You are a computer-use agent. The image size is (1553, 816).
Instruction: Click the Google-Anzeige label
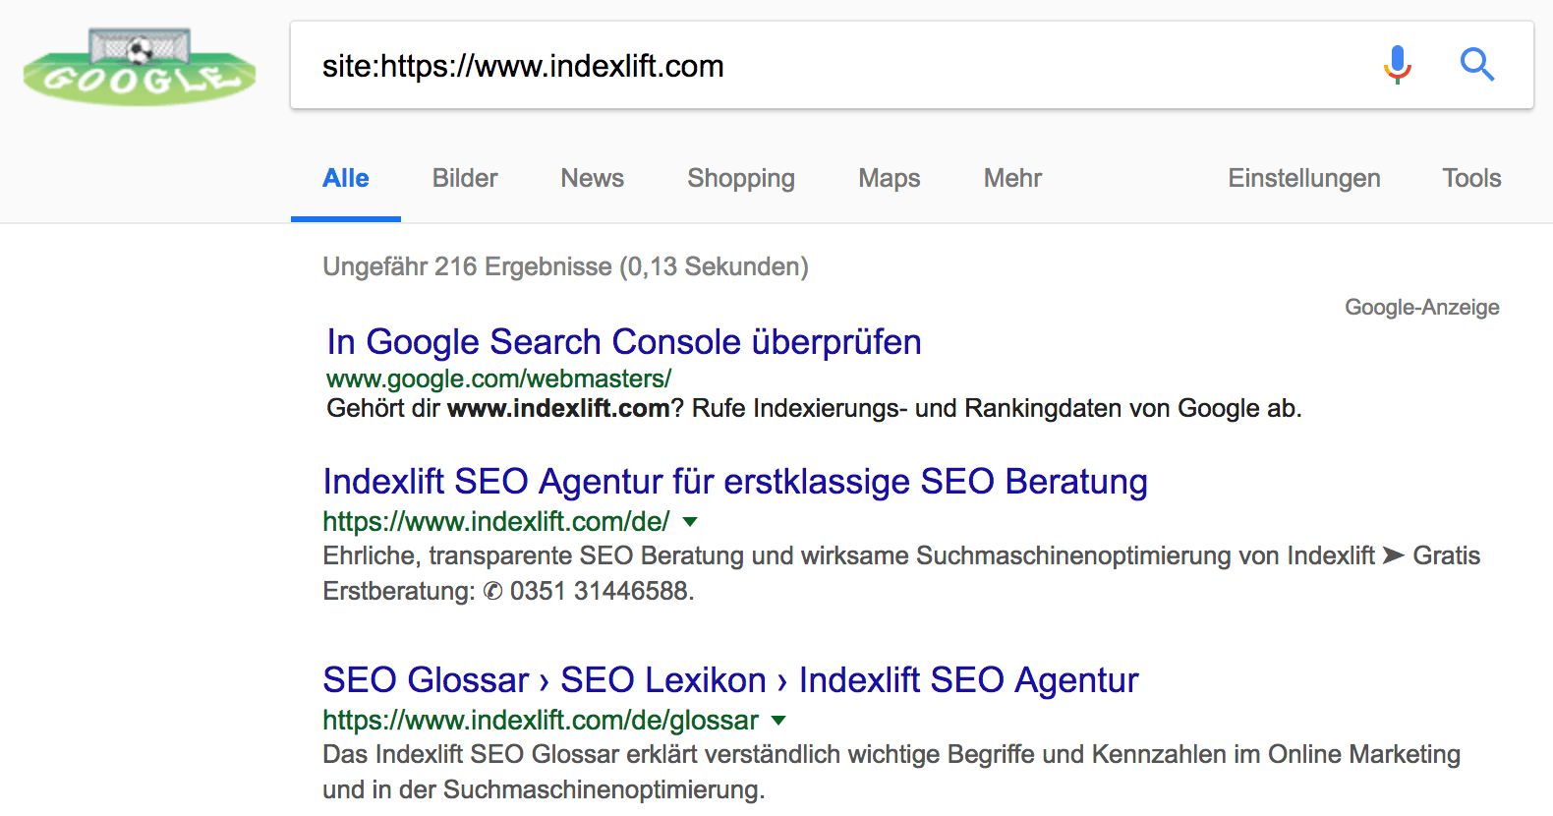point(1422,308)
